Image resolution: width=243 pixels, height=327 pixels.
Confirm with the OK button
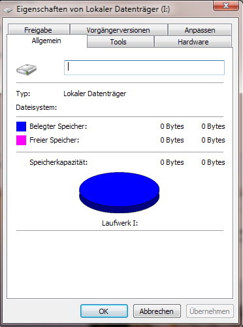[104, 311]
